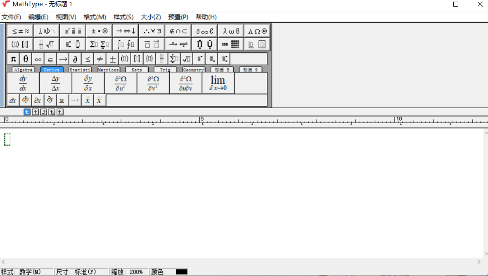
Task: Insert the less-than-or-equal symbol
Action: [88, 59]
